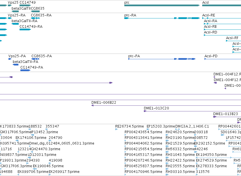The width and height of the screenshot is (241, 176).
Task: Select the ptc-PA protein feature
Action: pyautogui.click(x=162, y=59)
